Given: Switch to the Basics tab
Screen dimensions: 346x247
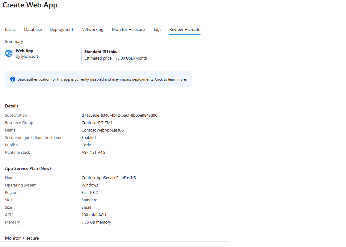Looking at the screenshot, I should [11, 30].
